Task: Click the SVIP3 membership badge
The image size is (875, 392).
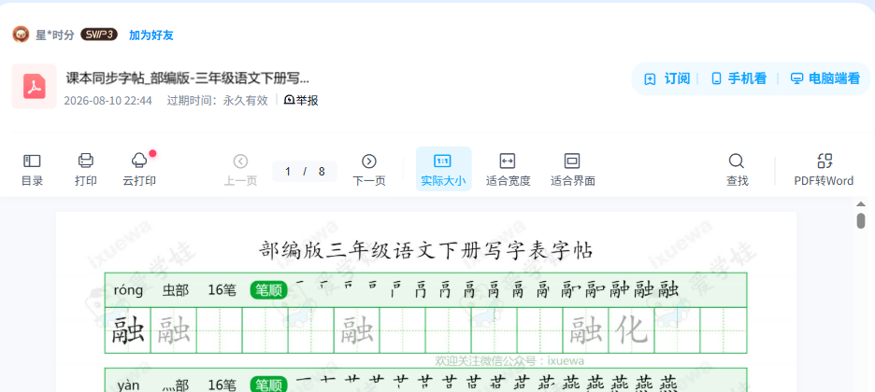Action: coord(99,35)
